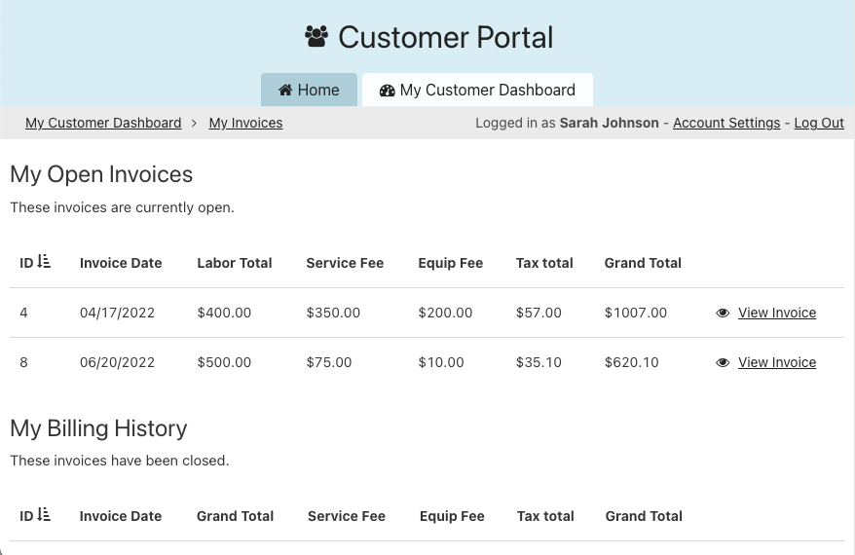The image size is (855, 555).
Task: Click the dashboard gauge icon in tab
Action: (x=388, y=90)
